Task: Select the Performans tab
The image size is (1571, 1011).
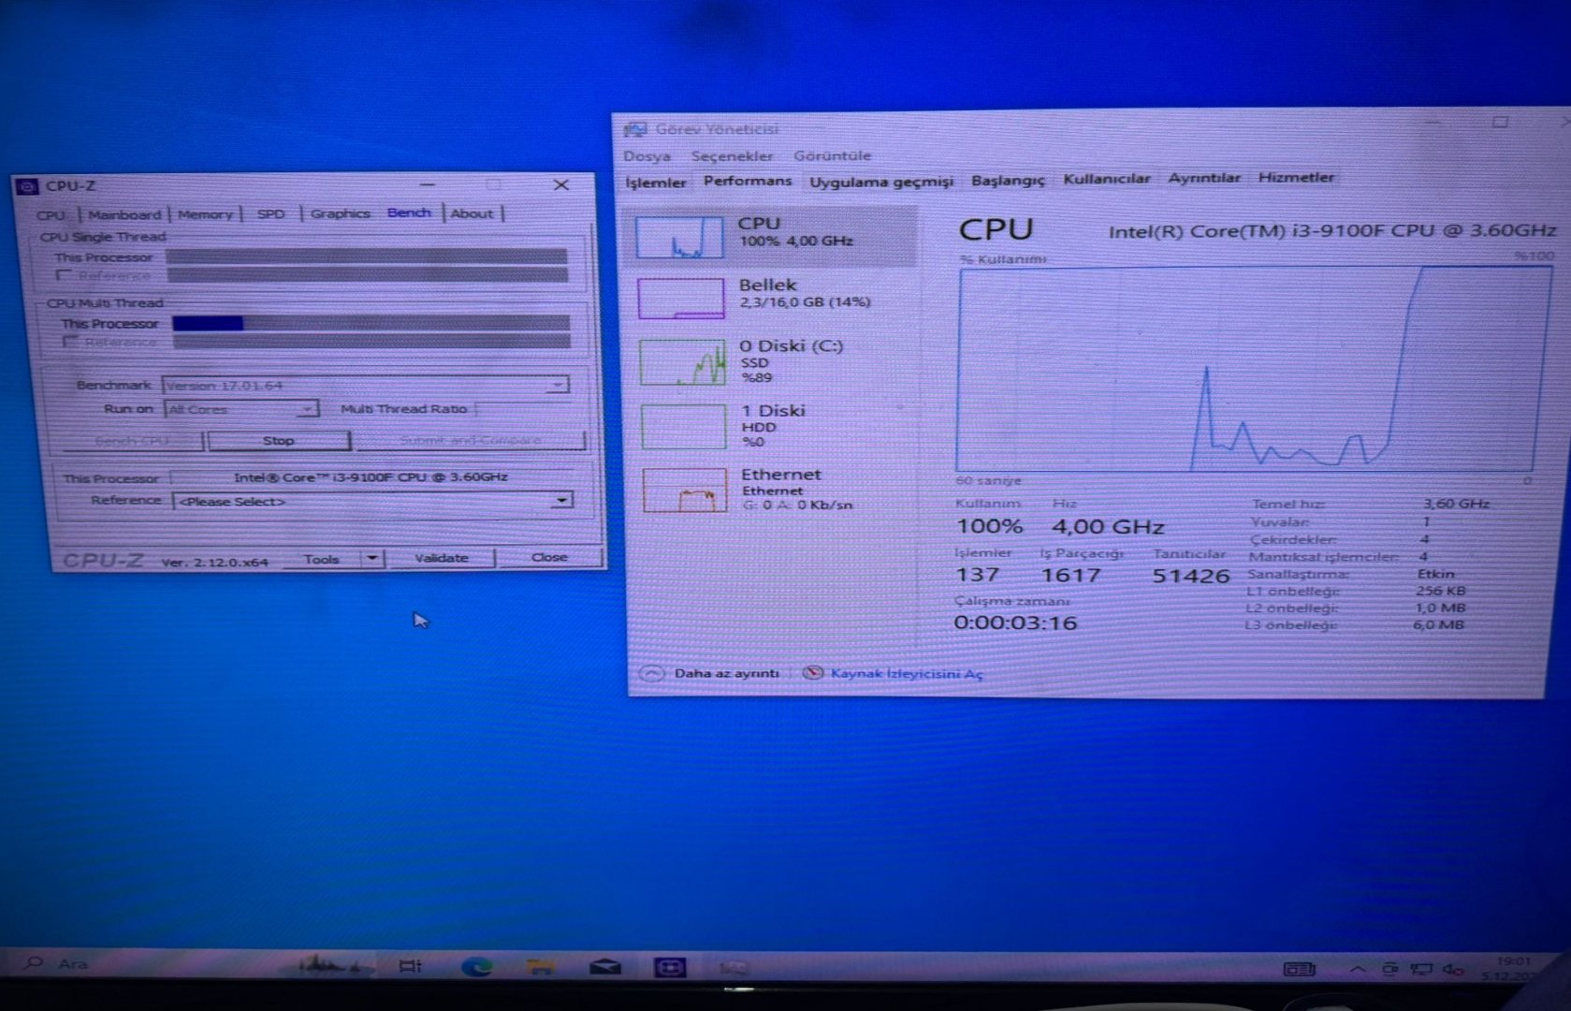Action: pos(748,181)
